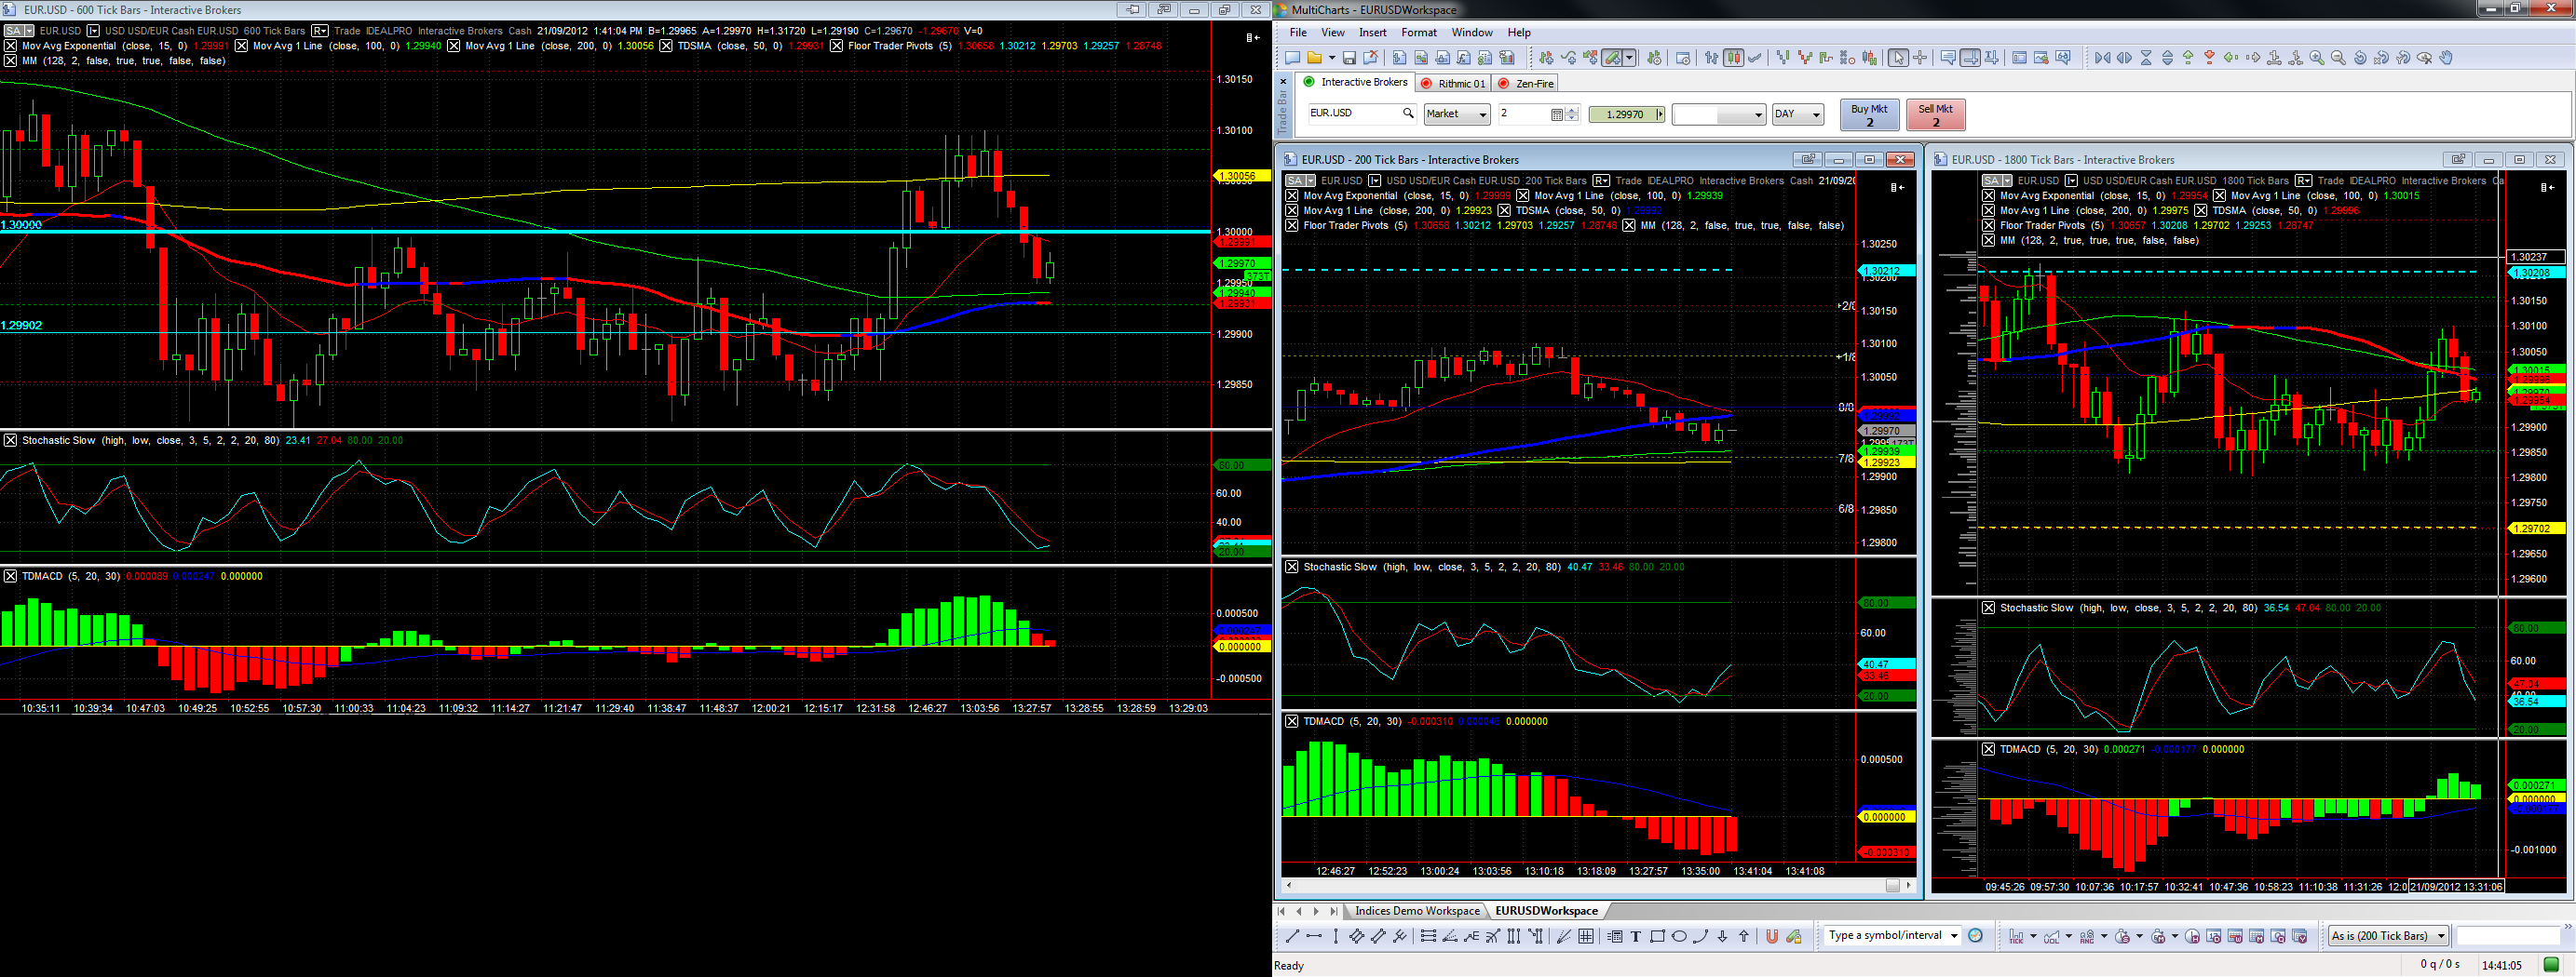
Task: Click the Fibonacci retracement drawing tool
Action: tap(1428, 936)
